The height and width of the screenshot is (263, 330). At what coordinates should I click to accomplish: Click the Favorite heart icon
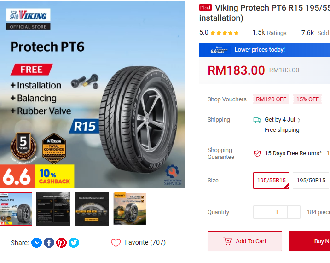[x=116, y=243]
